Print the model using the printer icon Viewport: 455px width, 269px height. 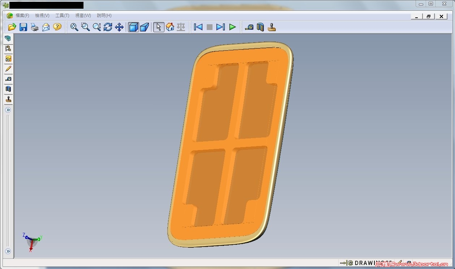[35, 27]
